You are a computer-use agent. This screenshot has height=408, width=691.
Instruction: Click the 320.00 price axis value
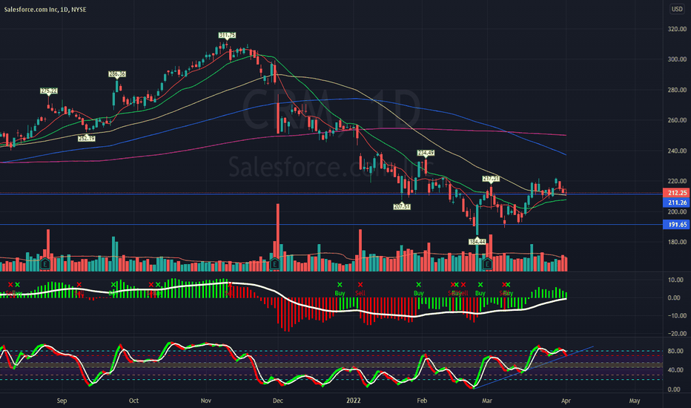(x=678, y=29)
